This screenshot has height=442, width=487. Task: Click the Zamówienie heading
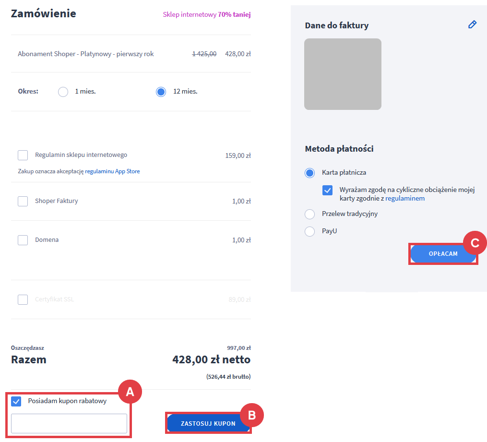(44, 13)
